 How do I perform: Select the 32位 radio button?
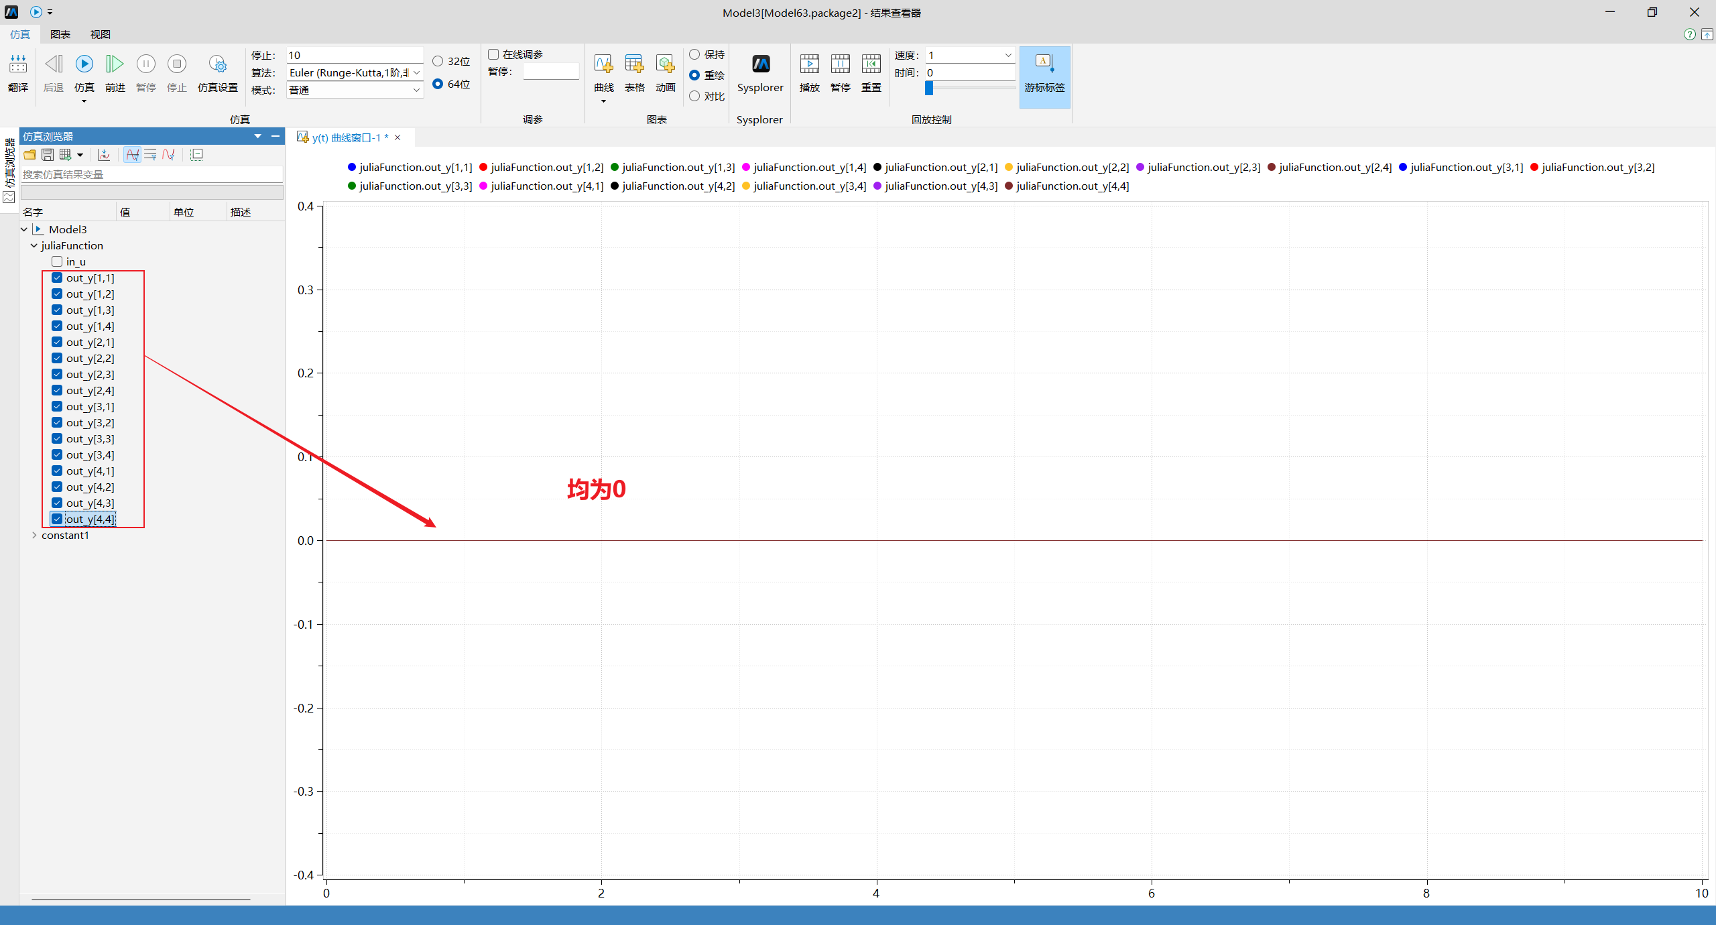pos(438,61)
